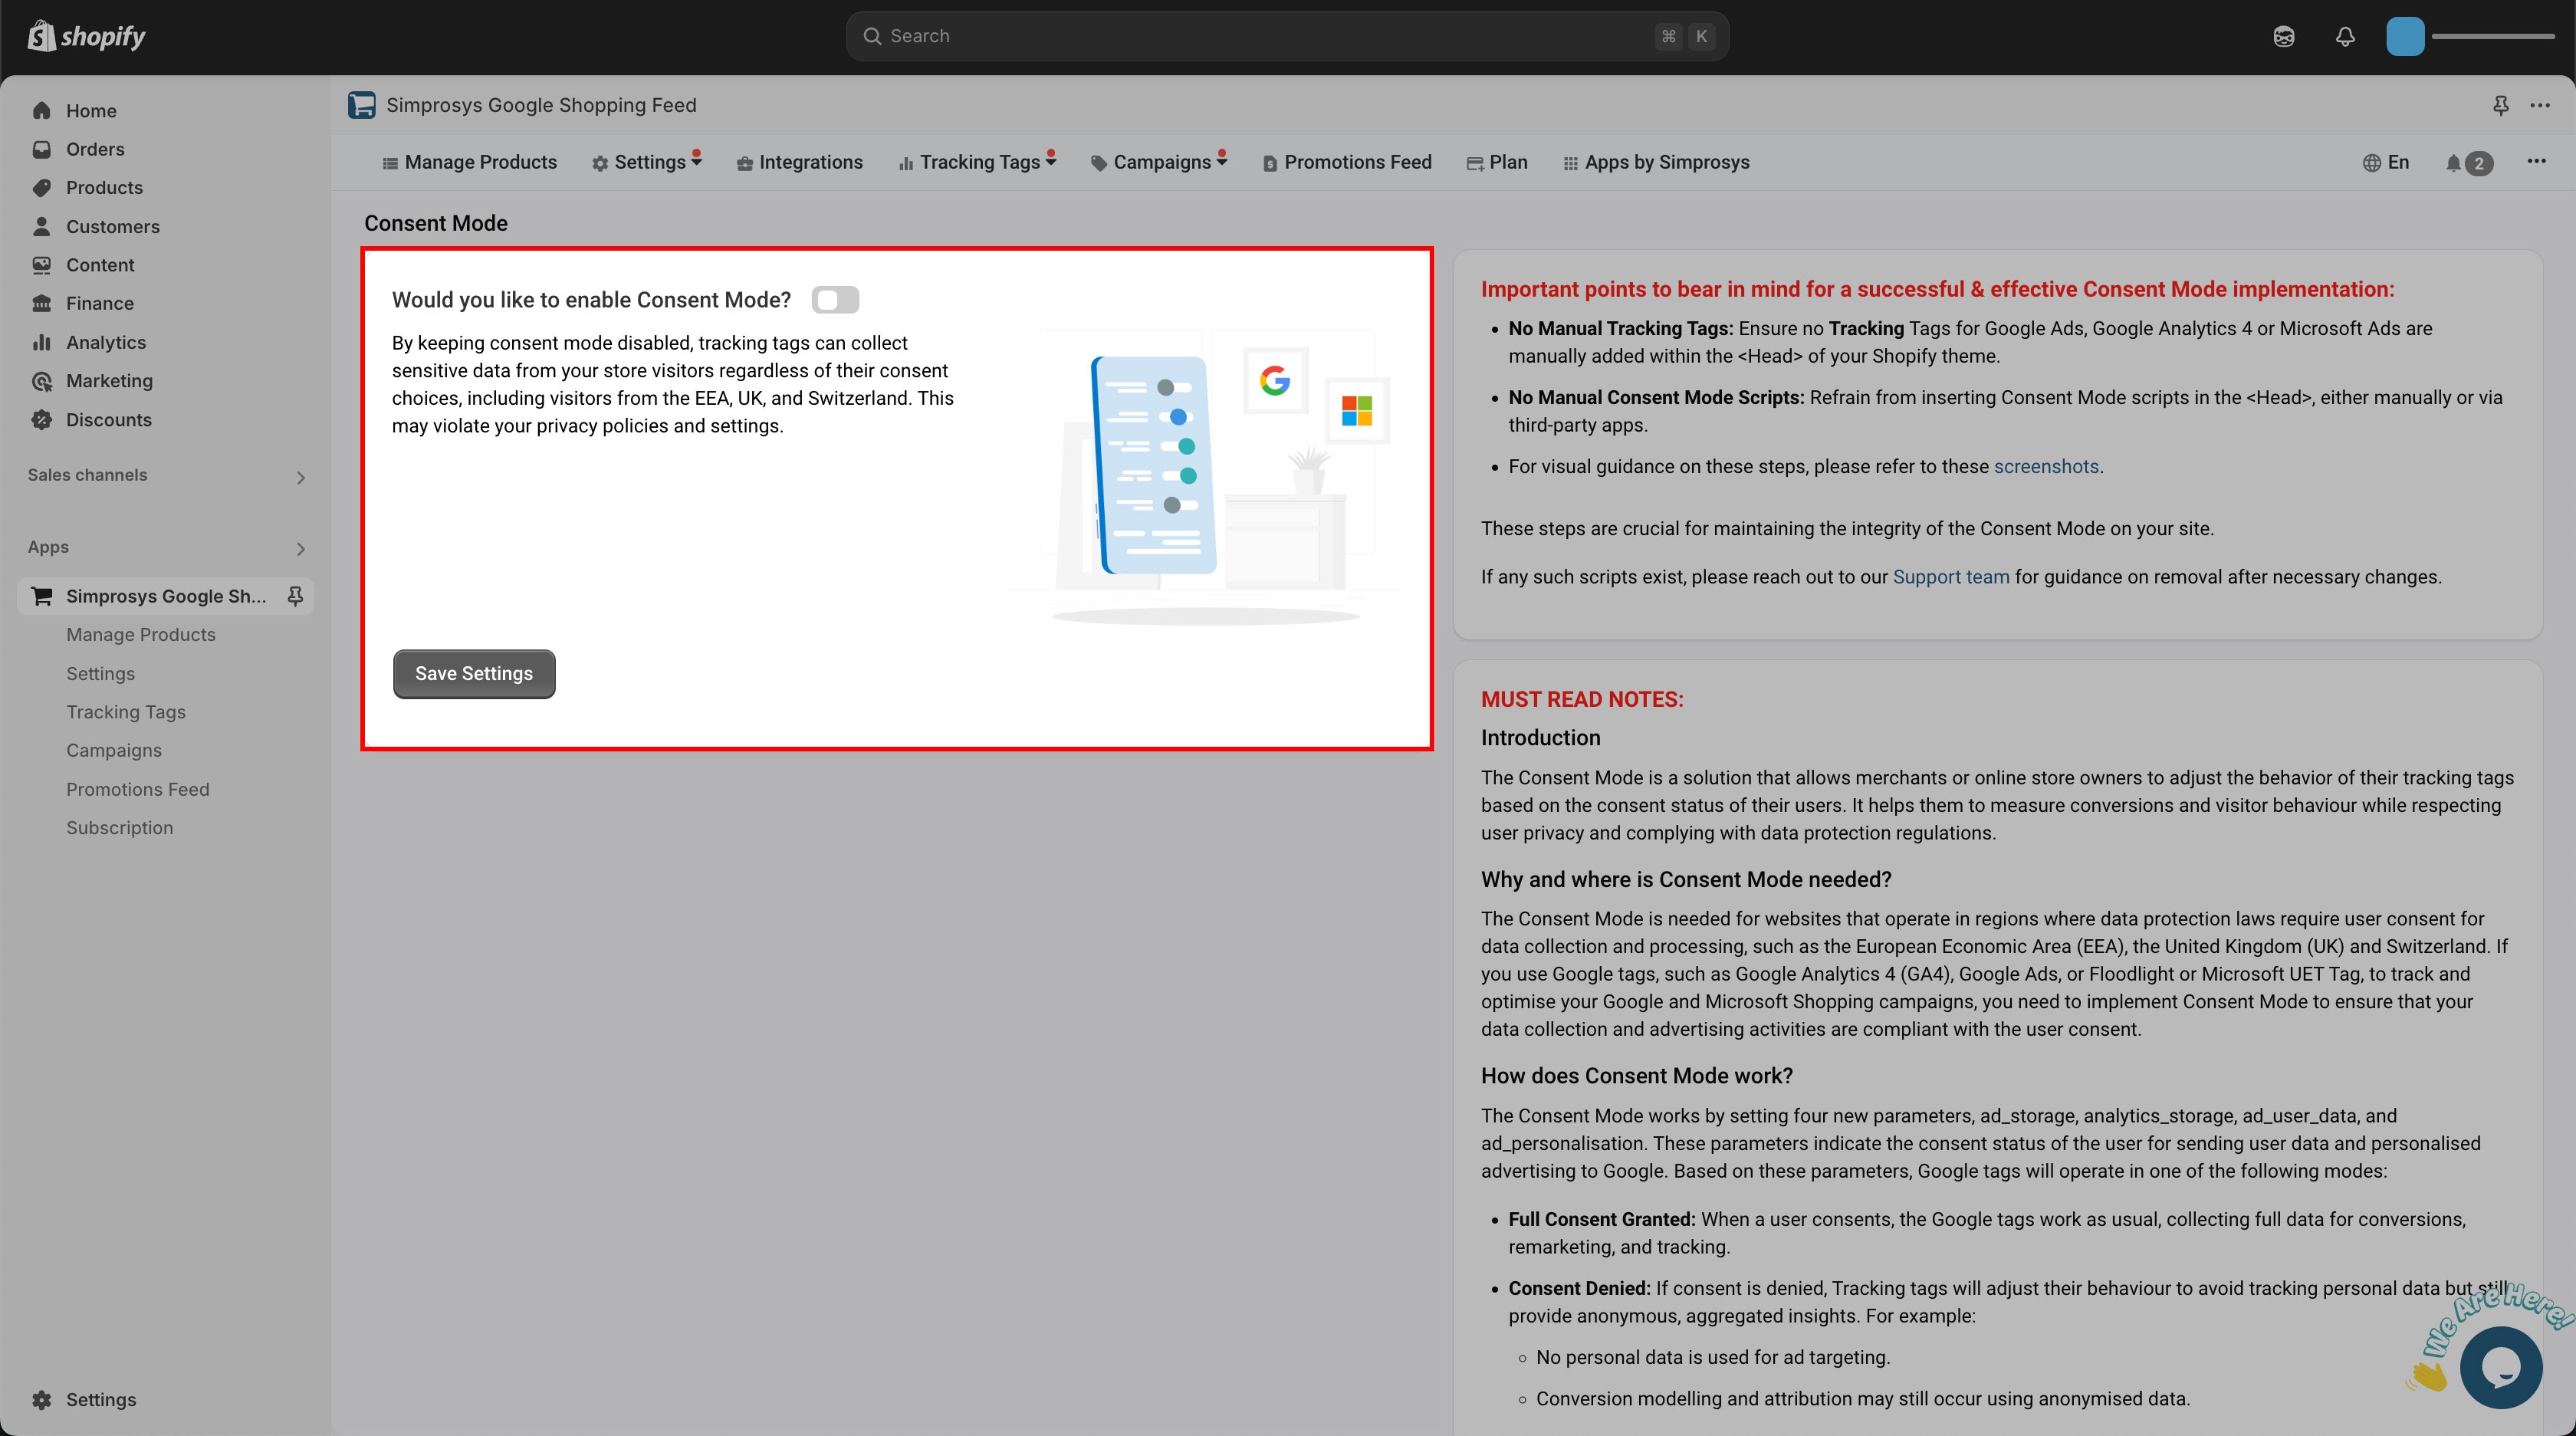Click the Customers person icon
This screenshot has height=1436, width=2576.
pos(41,226)
